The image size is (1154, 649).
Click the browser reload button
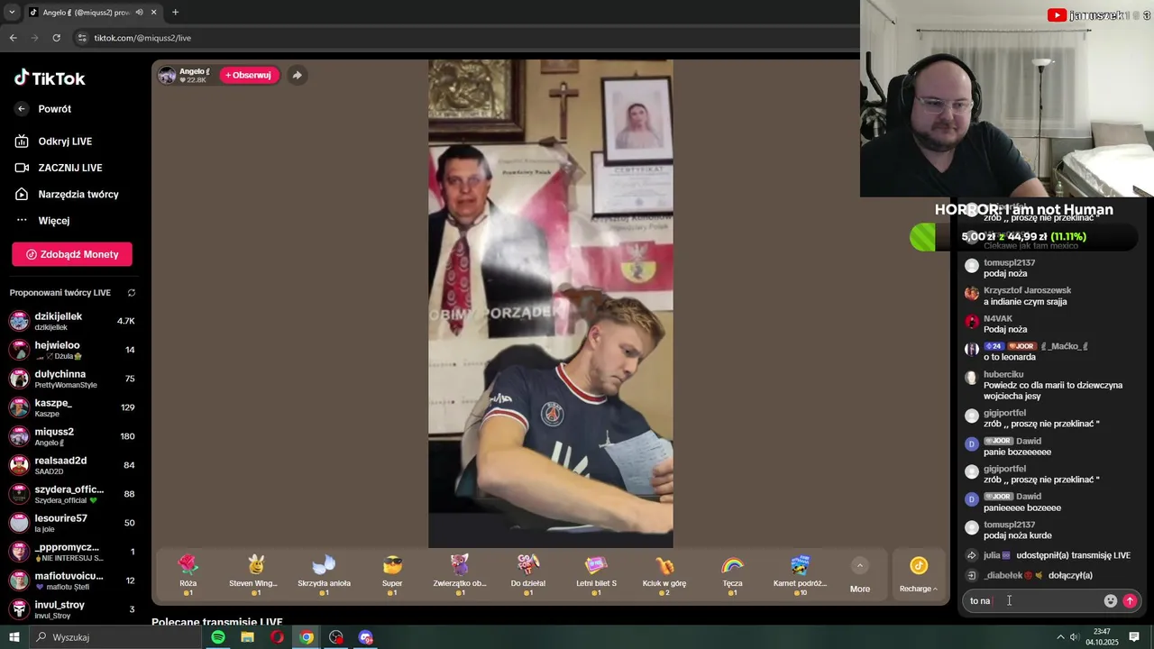tap(56, 38)
